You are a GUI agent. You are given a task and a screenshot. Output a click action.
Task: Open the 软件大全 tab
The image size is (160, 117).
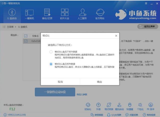(65, 14)
